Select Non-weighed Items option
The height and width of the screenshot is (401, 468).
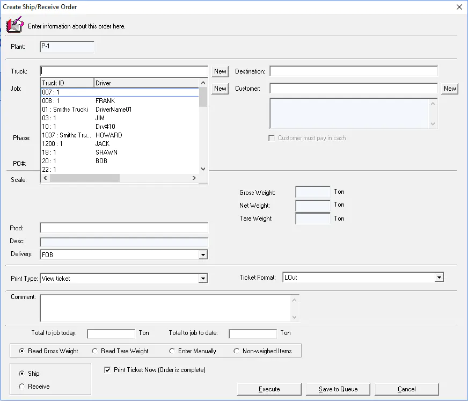(x=236, y=351)
